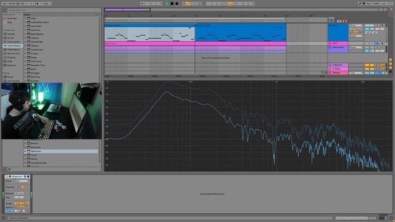Toggle the B Delay track activator
The image size is (395, 222).
tap(369, 68)
